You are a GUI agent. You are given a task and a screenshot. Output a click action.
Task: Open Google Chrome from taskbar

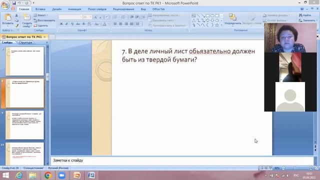coord(48,175)
